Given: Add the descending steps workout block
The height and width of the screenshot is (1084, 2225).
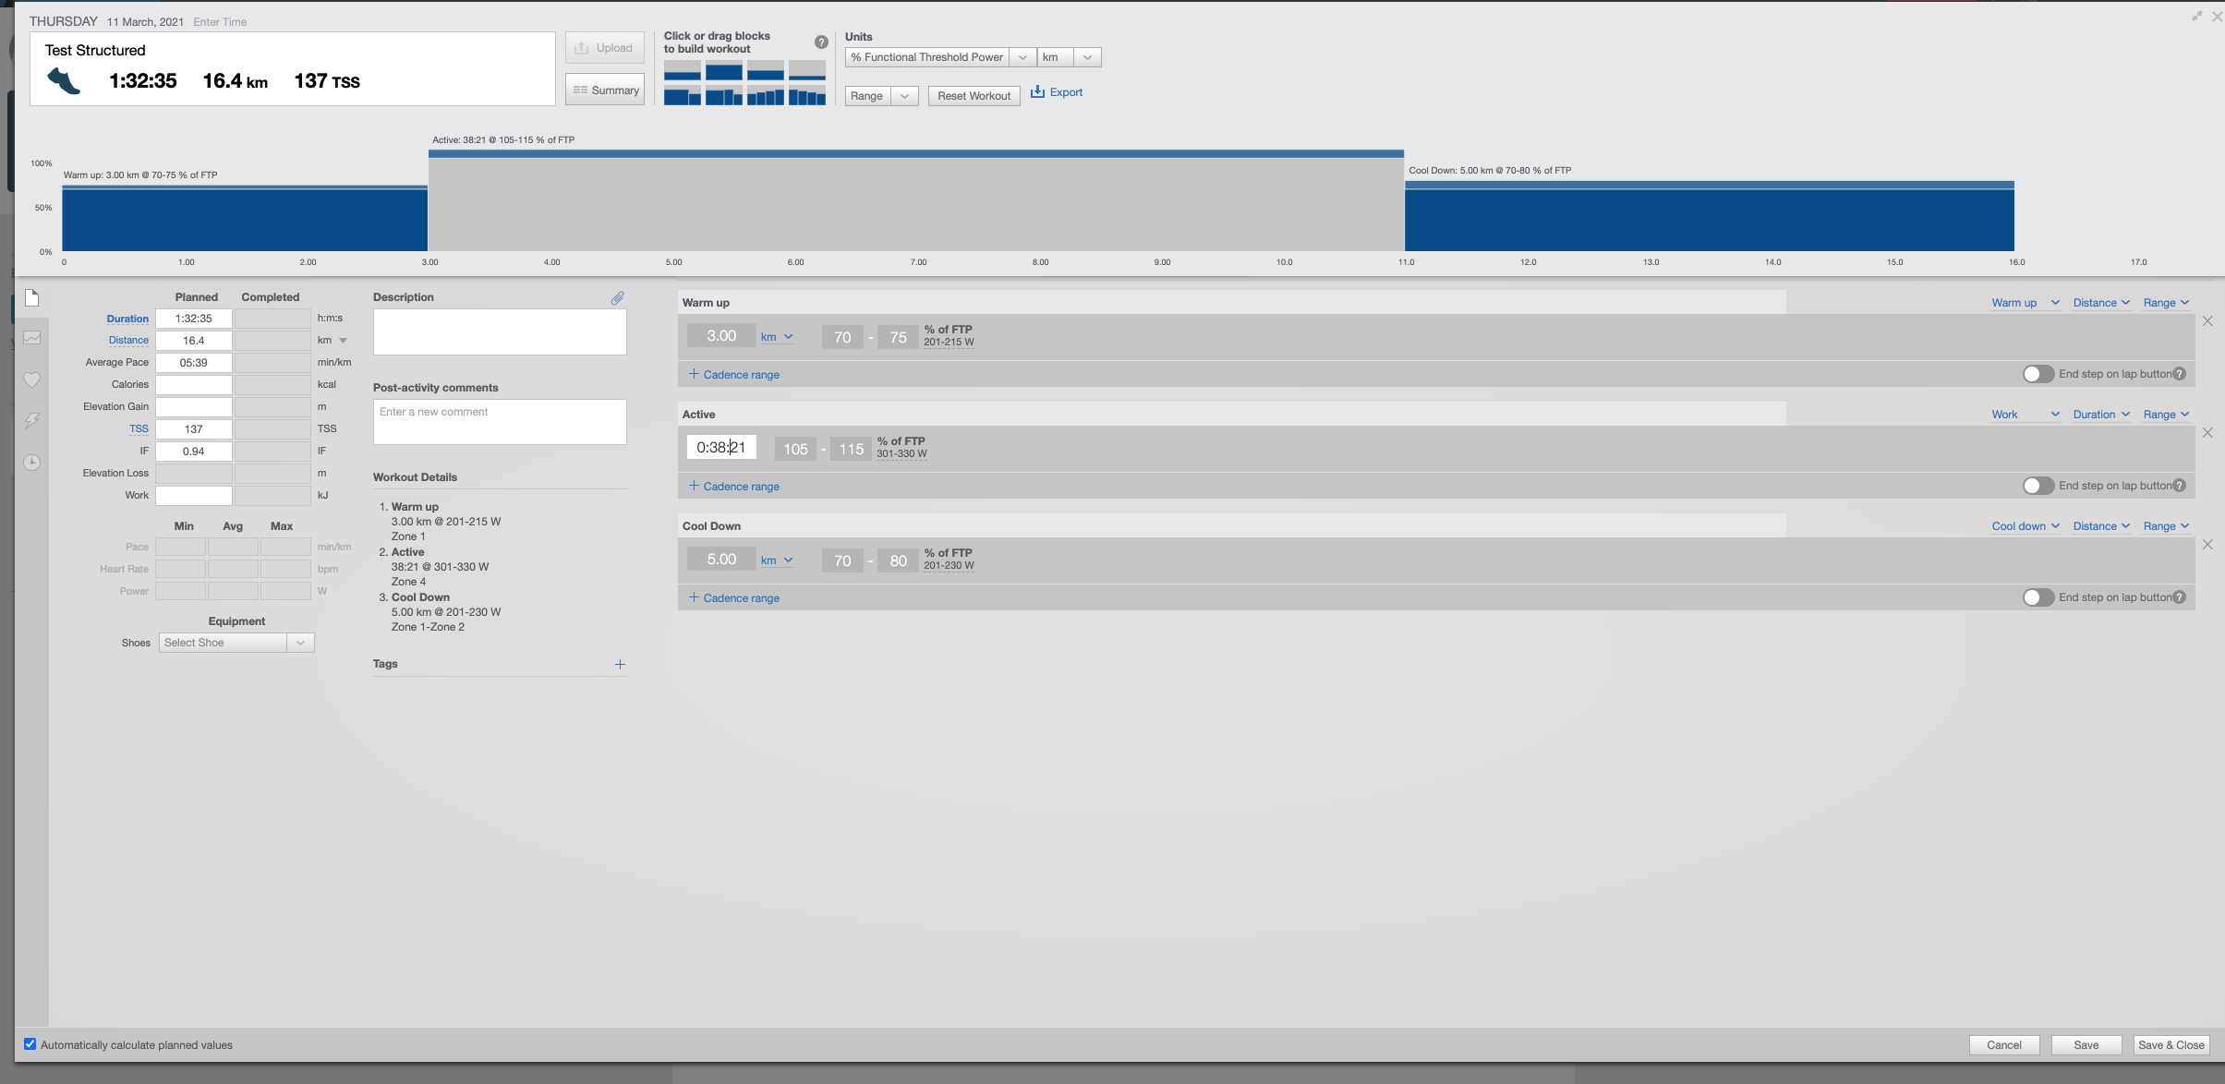Looking at the screenshot, I should 806,96.
